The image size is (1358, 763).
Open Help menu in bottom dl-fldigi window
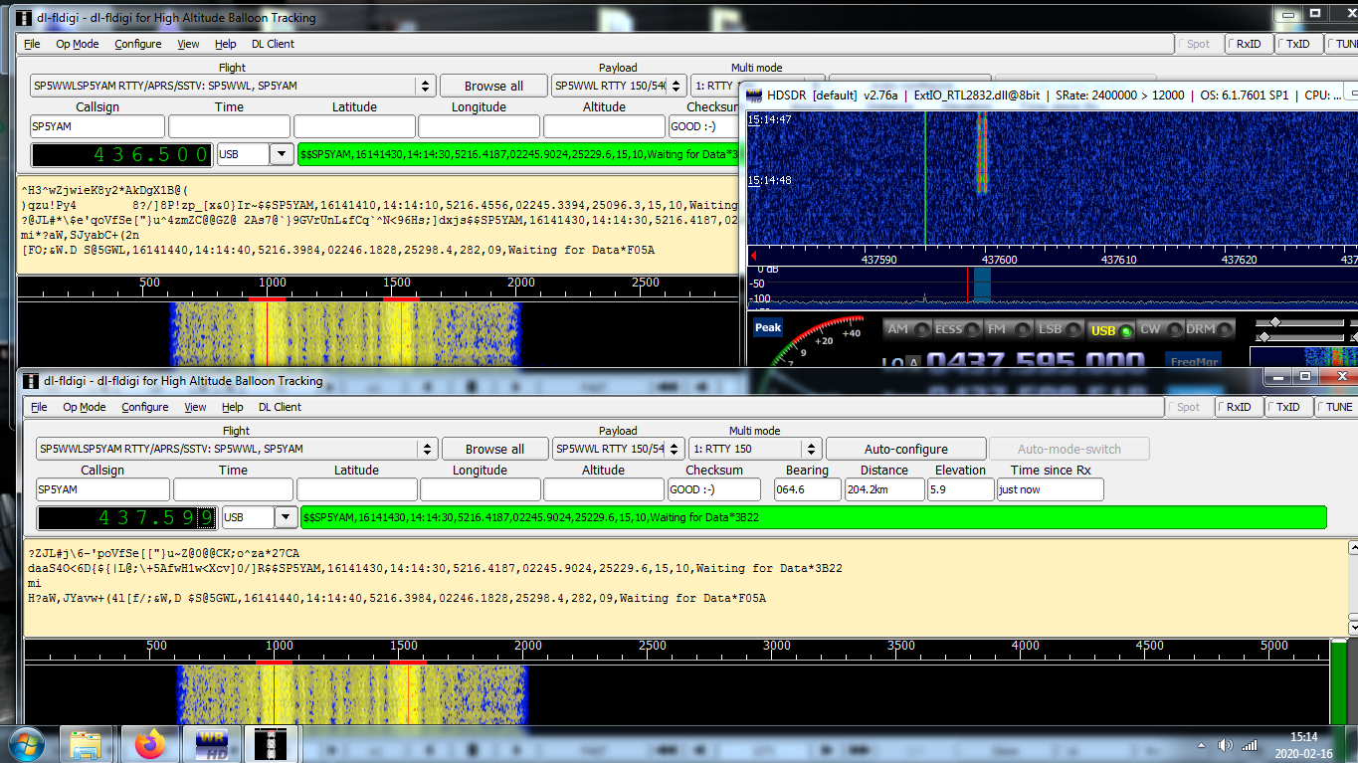(233, 407)
